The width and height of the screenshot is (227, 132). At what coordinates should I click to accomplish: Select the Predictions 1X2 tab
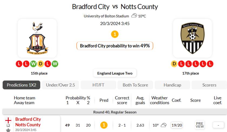[x=21, y=85]
